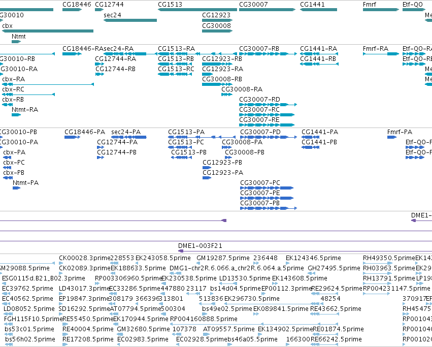The image size is (432, 347).
Task: Select the CG1441 gene label
Action: pyautogui.click(x=312, y=5)
